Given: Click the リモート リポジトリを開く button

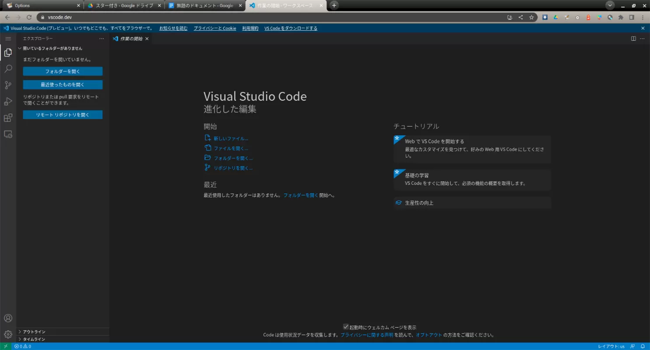Looking at the screenshot, I should point(63,115).
